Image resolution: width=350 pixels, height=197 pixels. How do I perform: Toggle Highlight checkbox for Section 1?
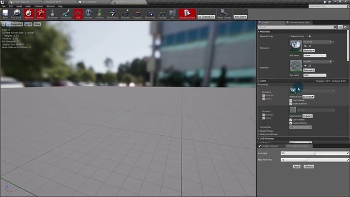click(264, 115)
